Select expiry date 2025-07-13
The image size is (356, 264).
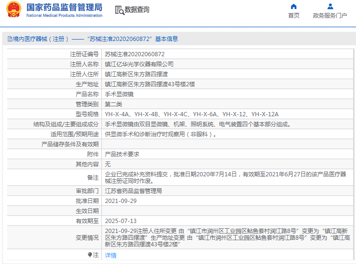(x=121, y=221)
